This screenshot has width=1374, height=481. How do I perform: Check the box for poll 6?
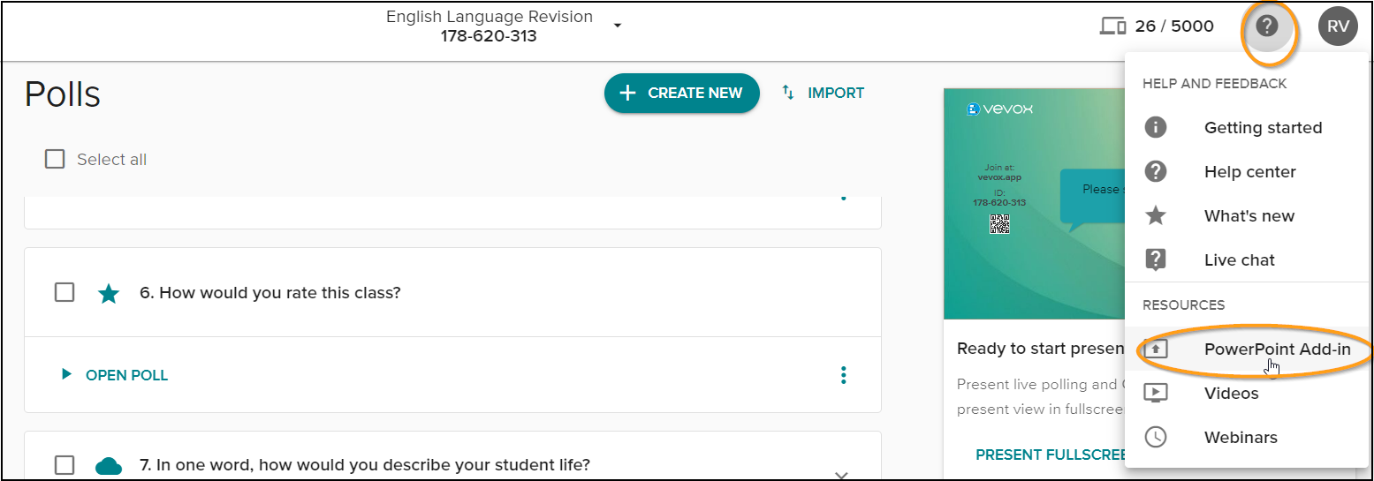point(65,292)
